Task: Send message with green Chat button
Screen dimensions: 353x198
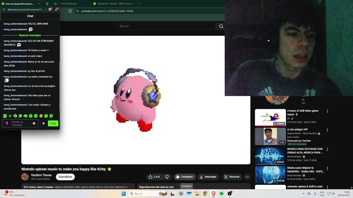Action: click(53, 123)
